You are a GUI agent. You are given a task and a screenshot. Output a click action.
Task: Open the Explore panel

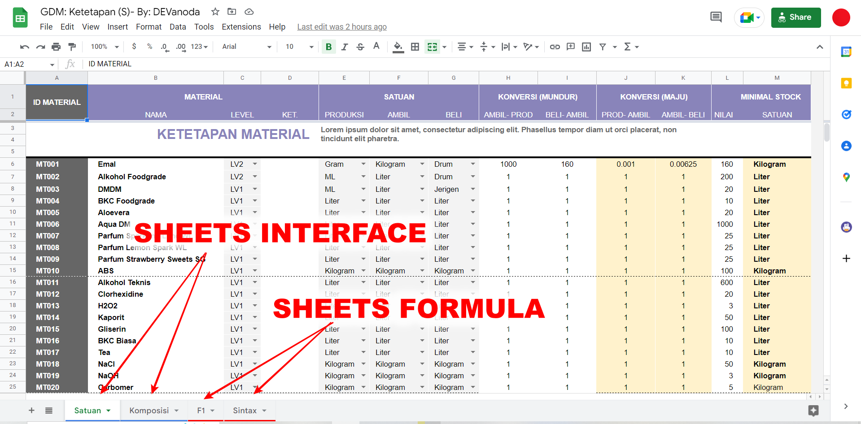pyautogui.click(x=813, y=411)
